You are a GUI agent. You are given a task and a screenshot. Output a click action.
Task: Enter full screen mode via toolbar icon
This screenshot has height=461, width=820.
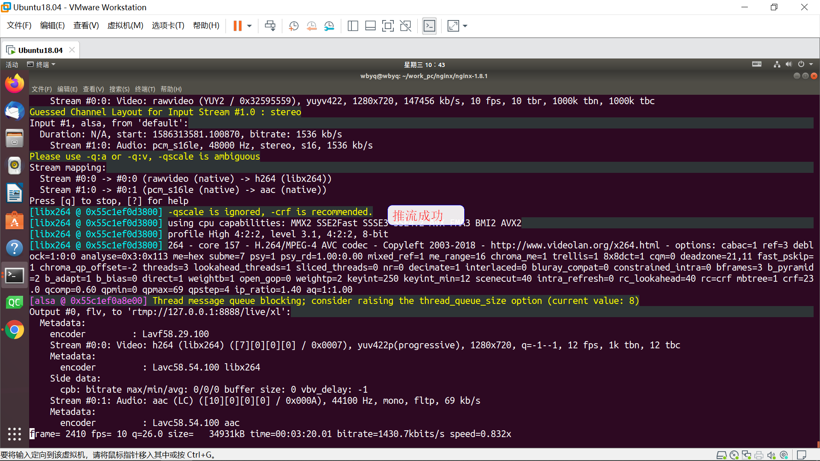388,26
